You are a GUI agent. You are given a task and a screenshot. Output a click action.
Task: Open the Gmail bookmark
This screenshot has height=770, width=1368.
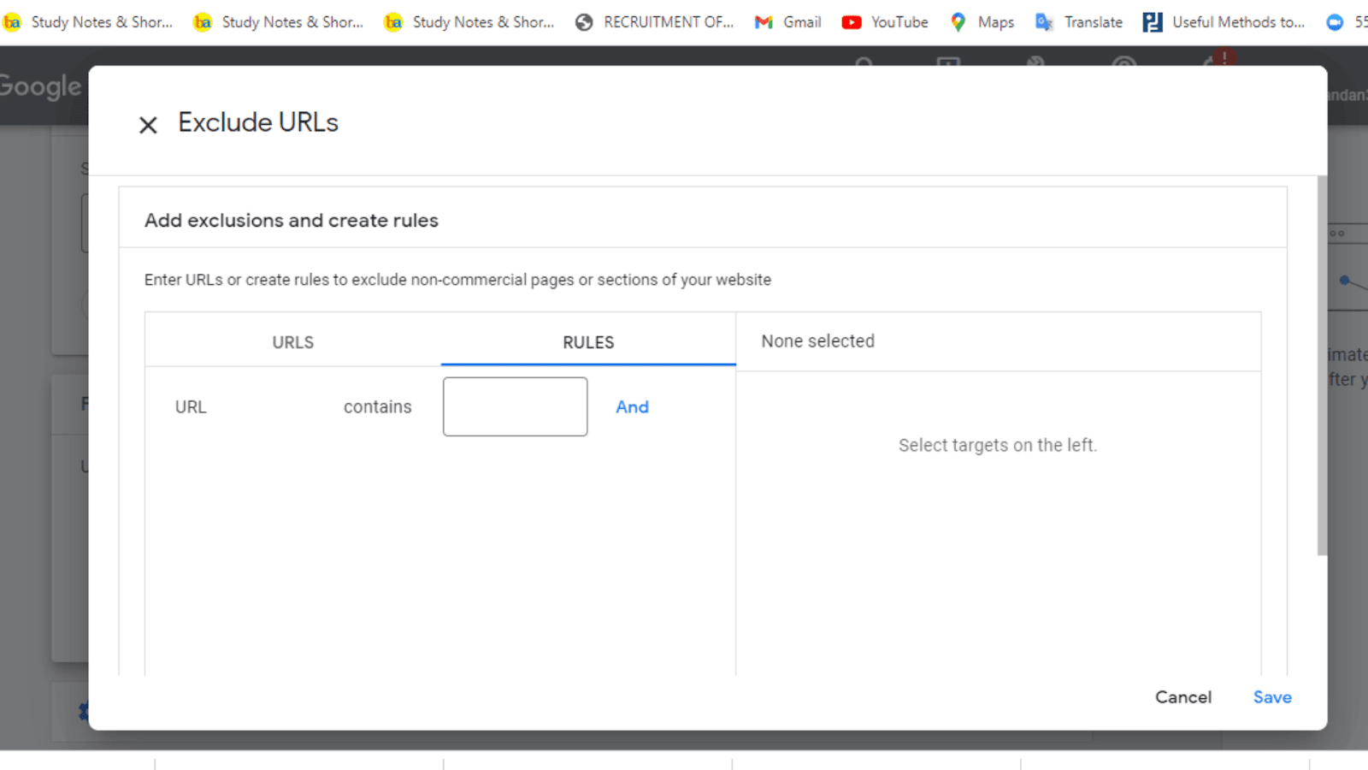pyautogui.click(x=787, y=22)
